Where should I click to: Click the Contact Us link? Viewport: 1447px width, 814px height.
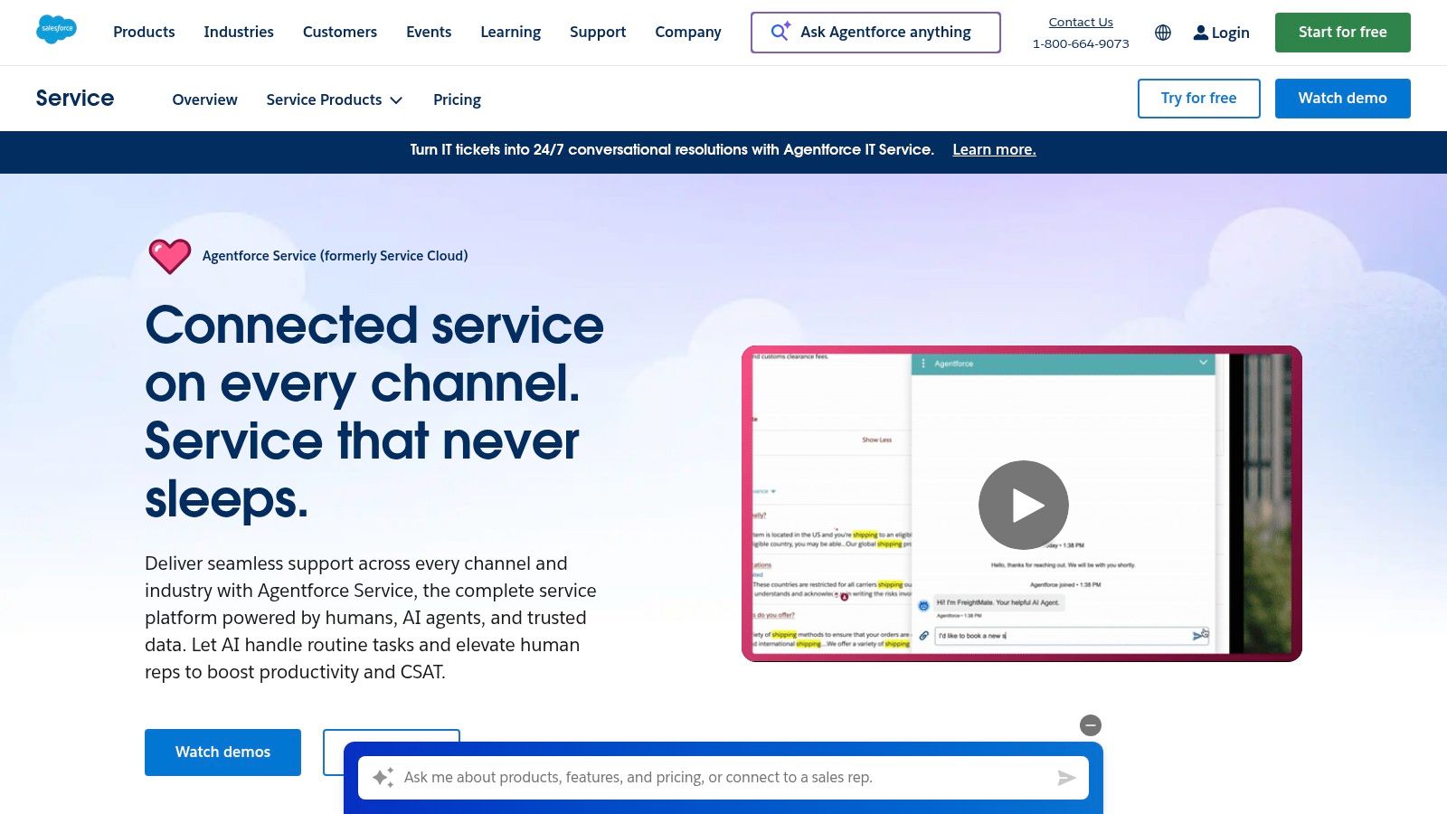[x=1080, y=22]
